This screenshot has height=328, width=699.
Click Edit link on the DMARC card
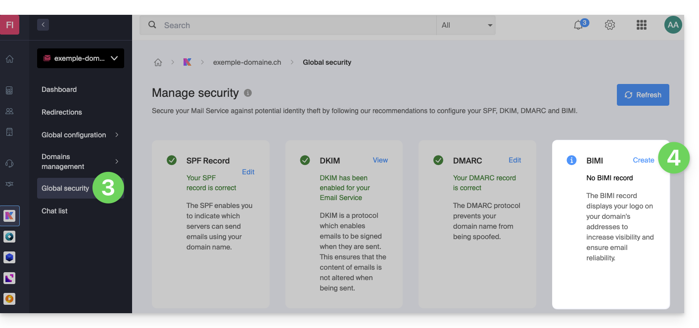point(514,160)
